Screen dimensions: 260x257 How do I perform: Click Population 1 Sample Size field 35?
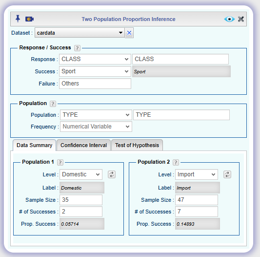click(x=81, y=200)
